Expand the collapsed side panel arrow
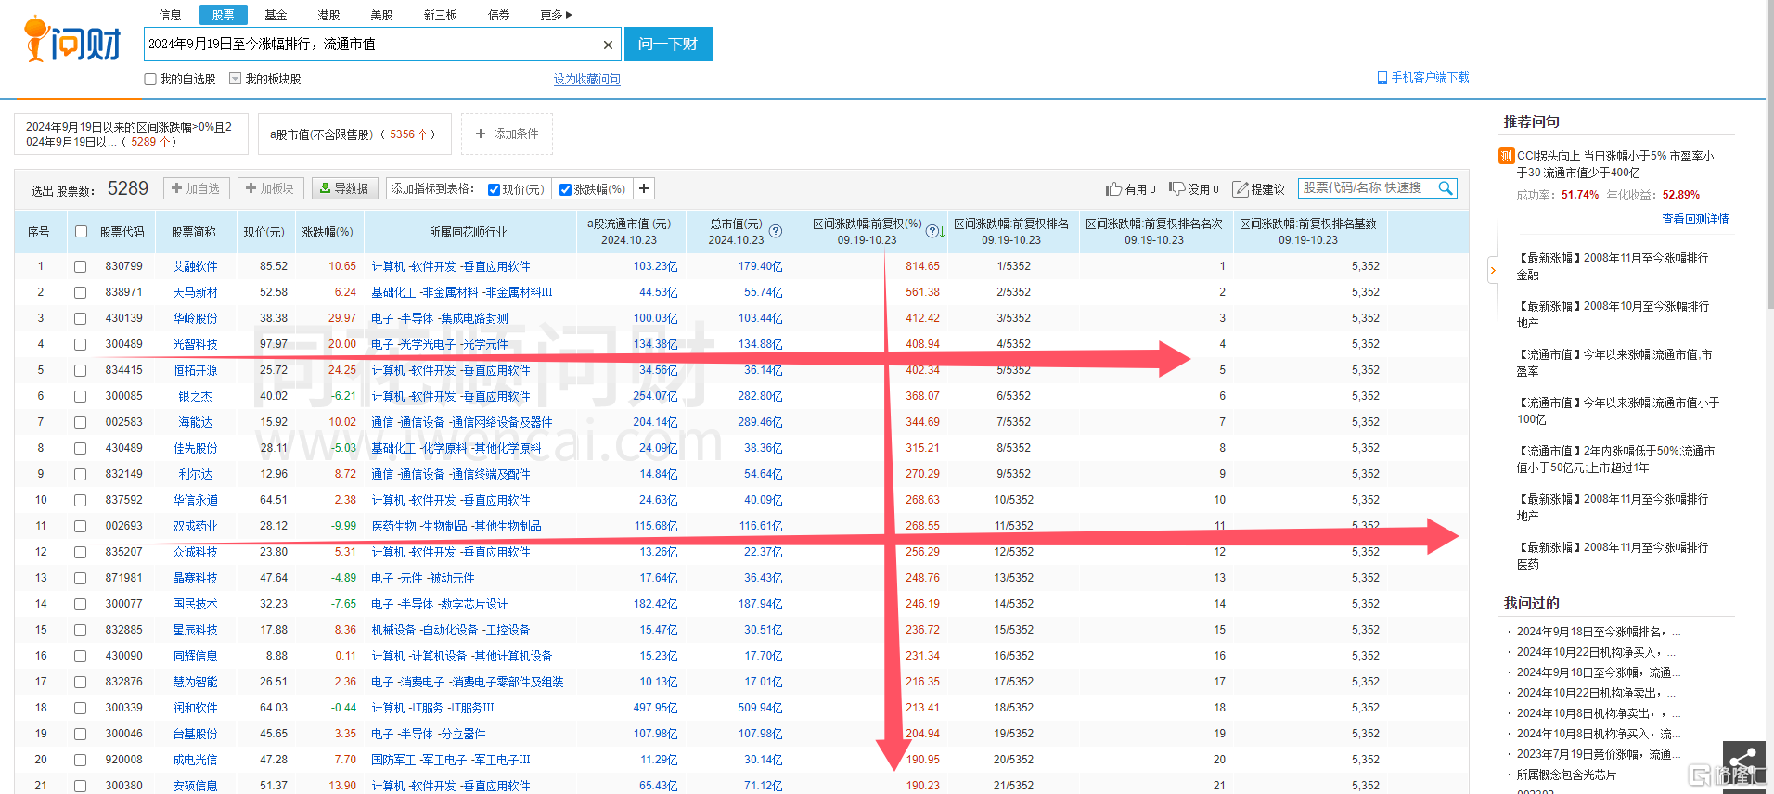The height and width of the screenshot is (794, 1774). 1493,271
